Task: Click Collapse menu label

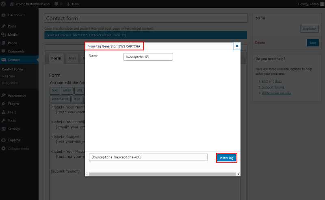Action: (18, 148)
